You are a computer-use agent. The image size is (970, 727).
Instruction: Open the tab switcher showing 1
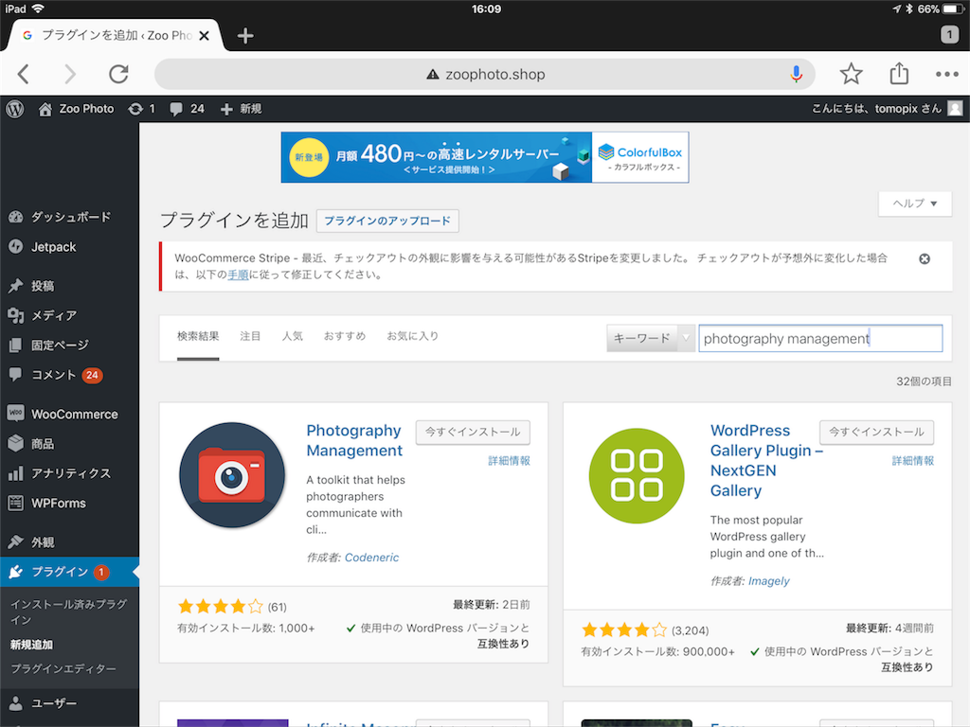point(949,34)
